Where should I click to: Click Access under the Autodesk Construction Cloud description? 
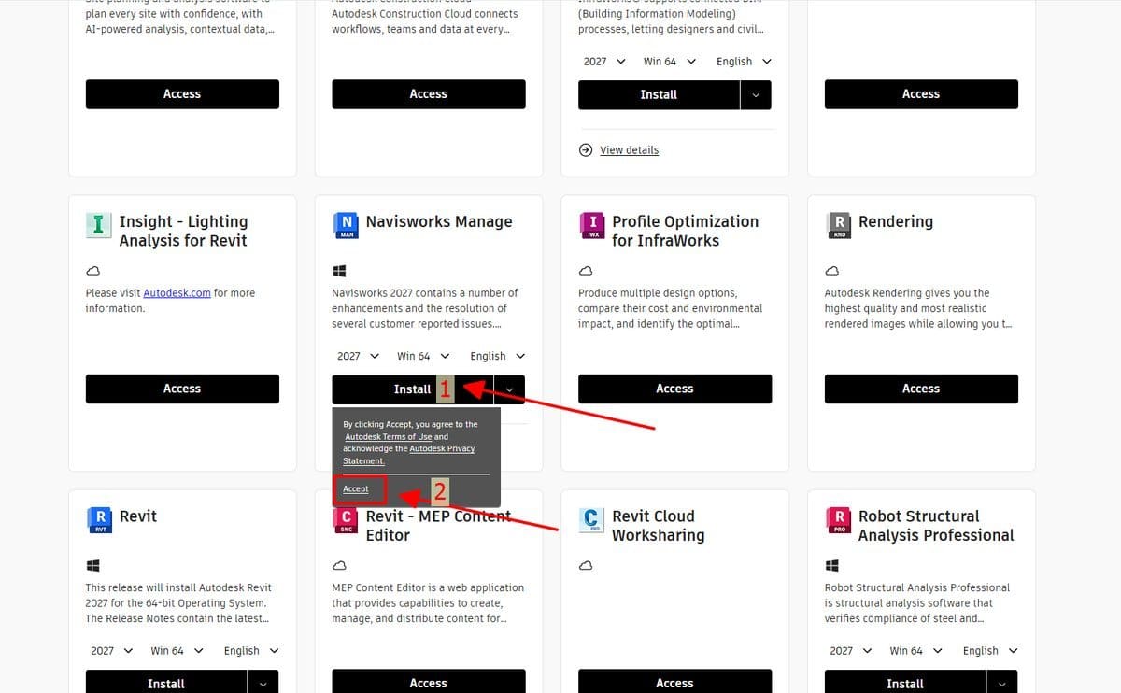429,93
